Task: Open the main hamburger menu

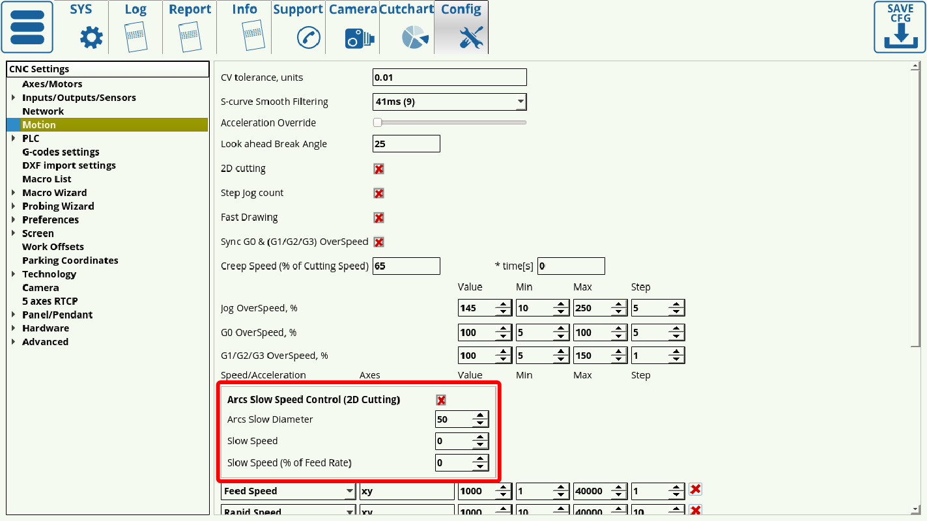Action: [27, 27]
